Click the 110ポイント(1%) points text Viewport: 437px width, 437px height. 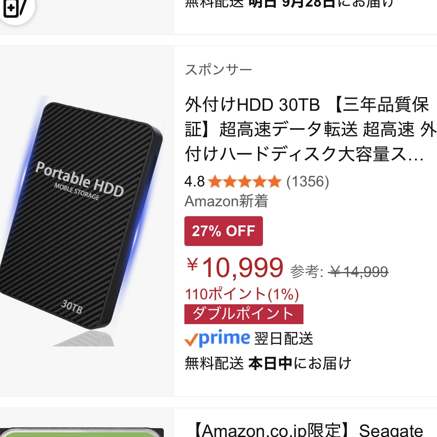[242, 294]
